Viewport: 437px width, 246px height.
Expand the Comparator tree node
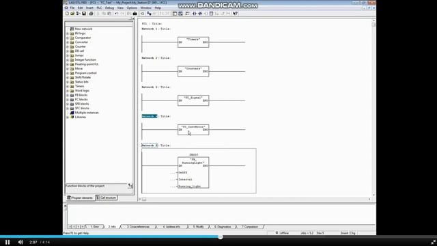pos(68,38)
